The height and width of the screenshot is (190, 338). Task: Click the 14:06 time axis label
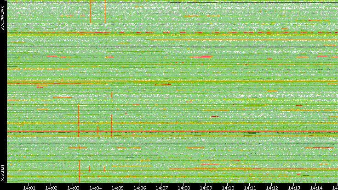pyautogui.click(x=139, y=188)
